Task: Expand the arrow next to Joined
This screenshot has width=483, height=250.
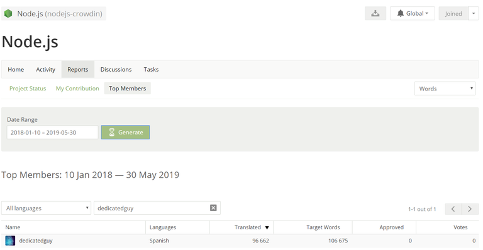Action: [474, 14]
